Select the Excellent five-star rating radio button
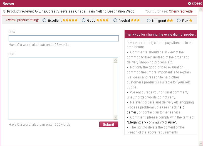This screenshot has width=203, height=146. pyautogui.click(x=44, y=20)
